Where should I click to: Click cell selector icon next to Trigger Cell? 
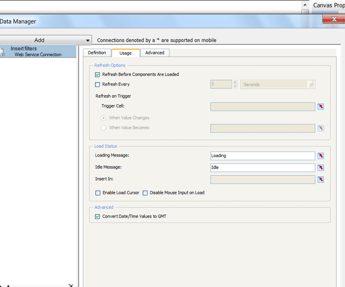pos(321,107)
